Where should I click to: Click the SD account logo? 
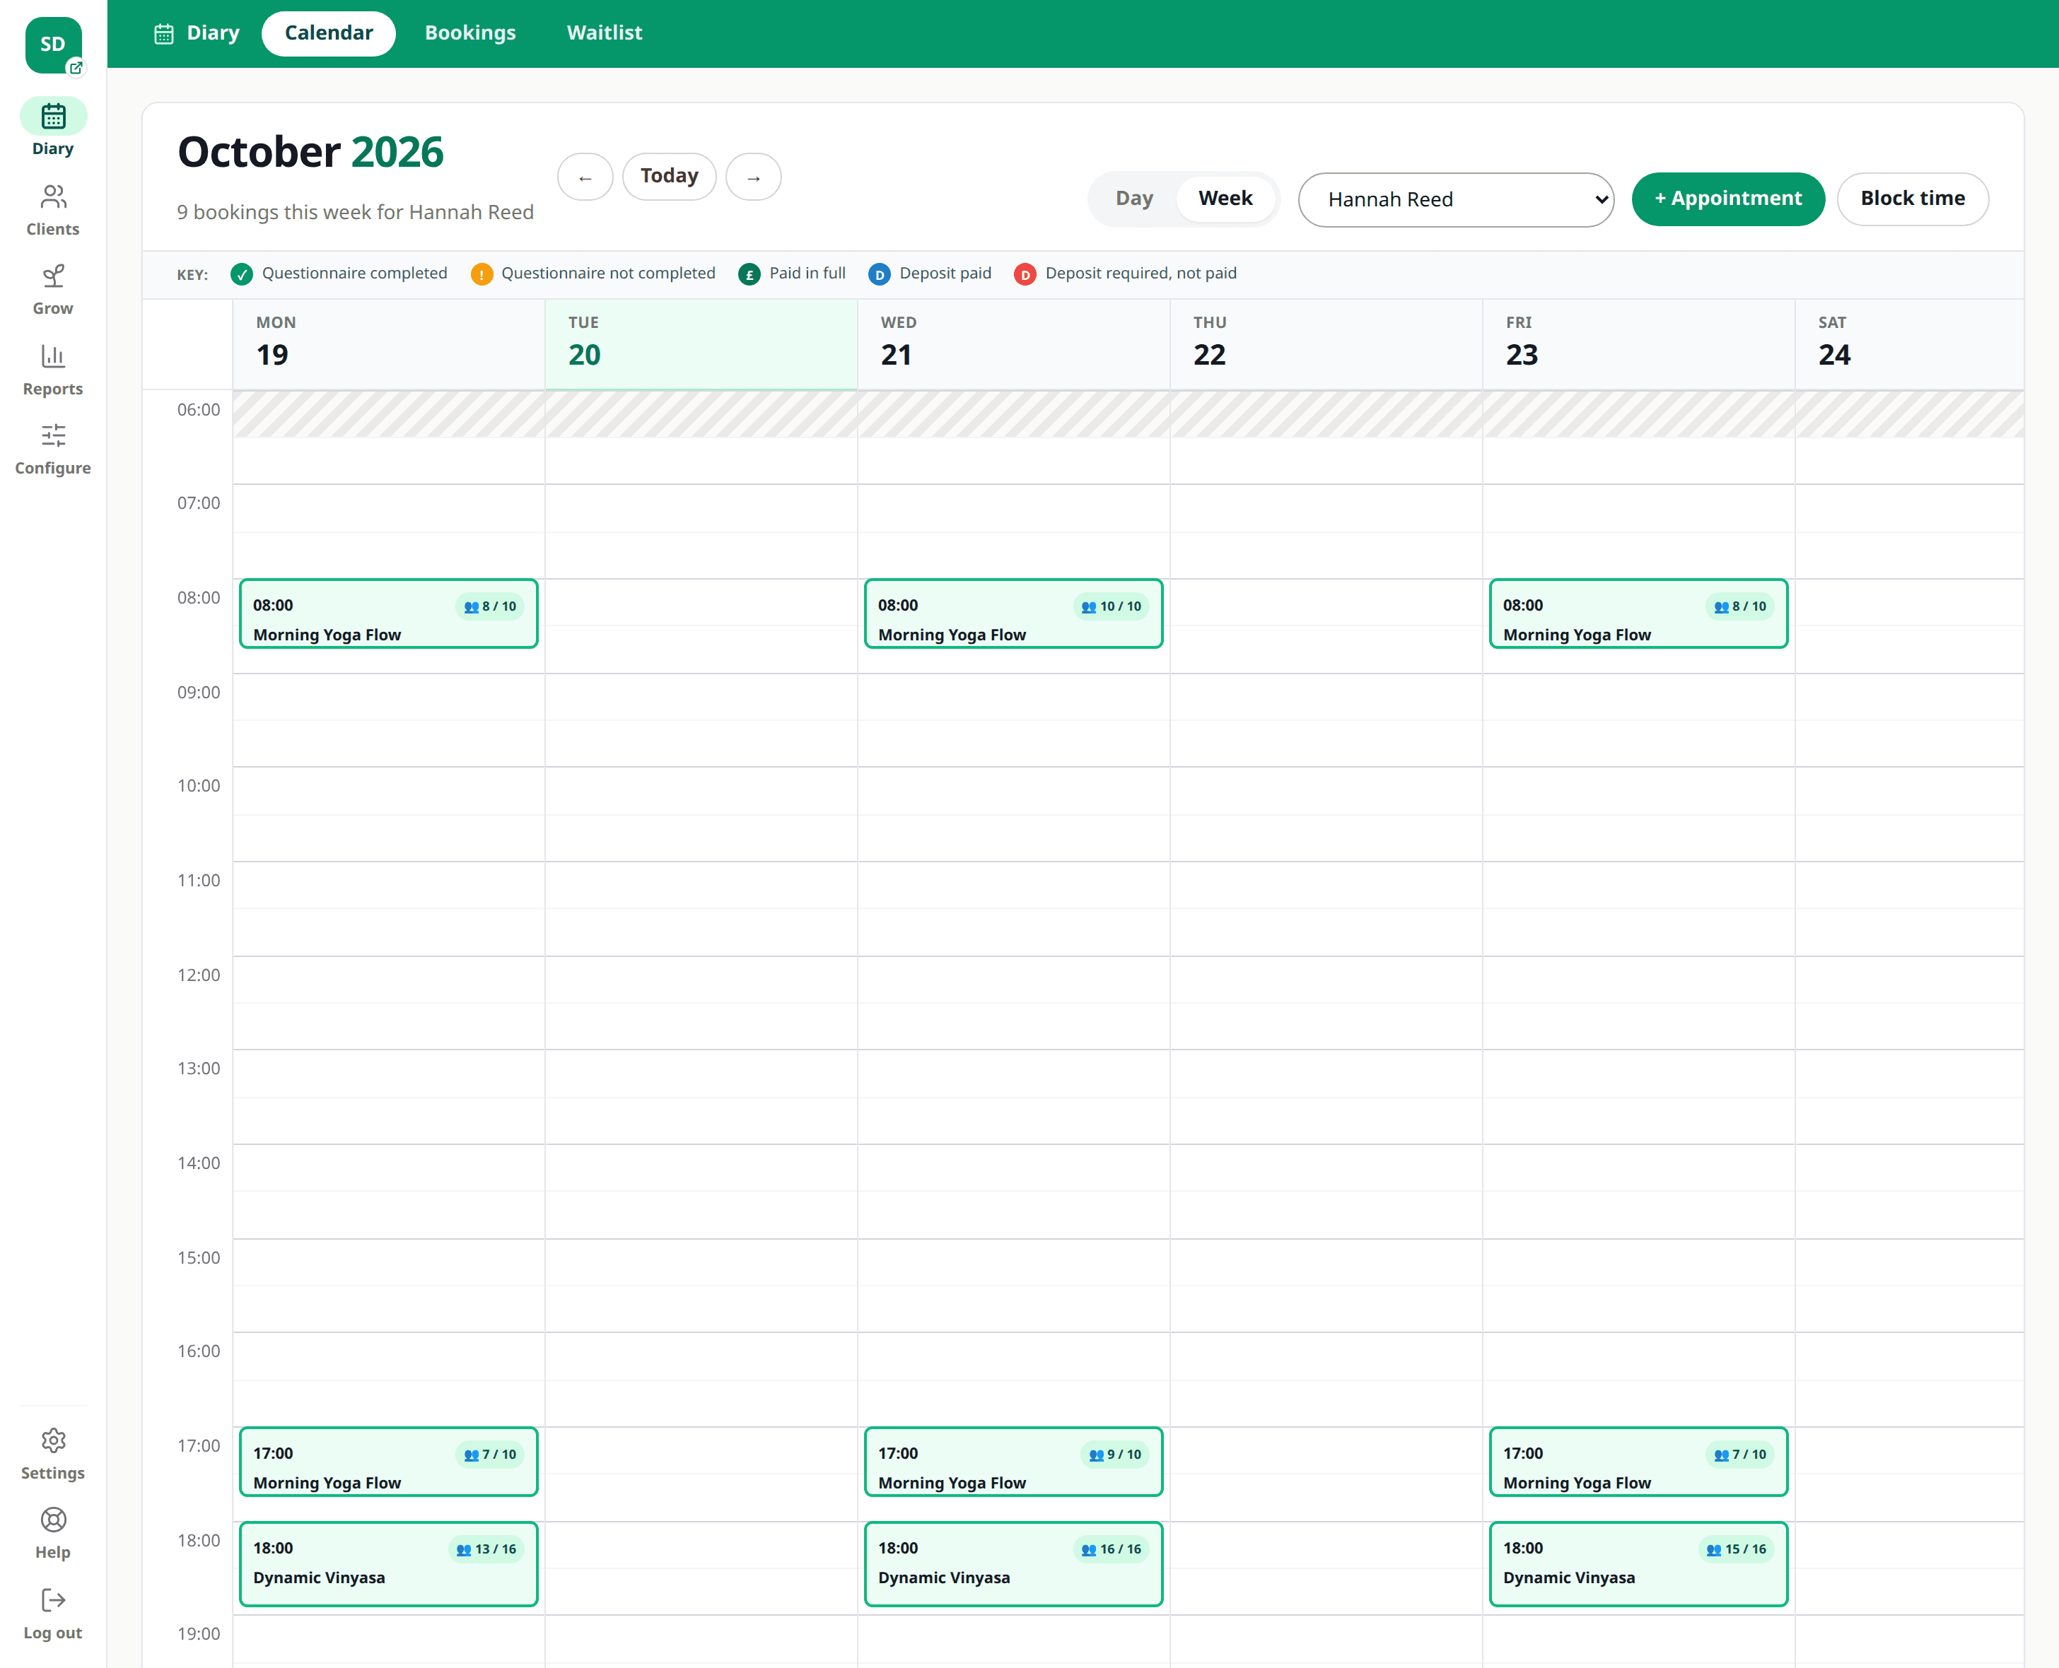53,45
